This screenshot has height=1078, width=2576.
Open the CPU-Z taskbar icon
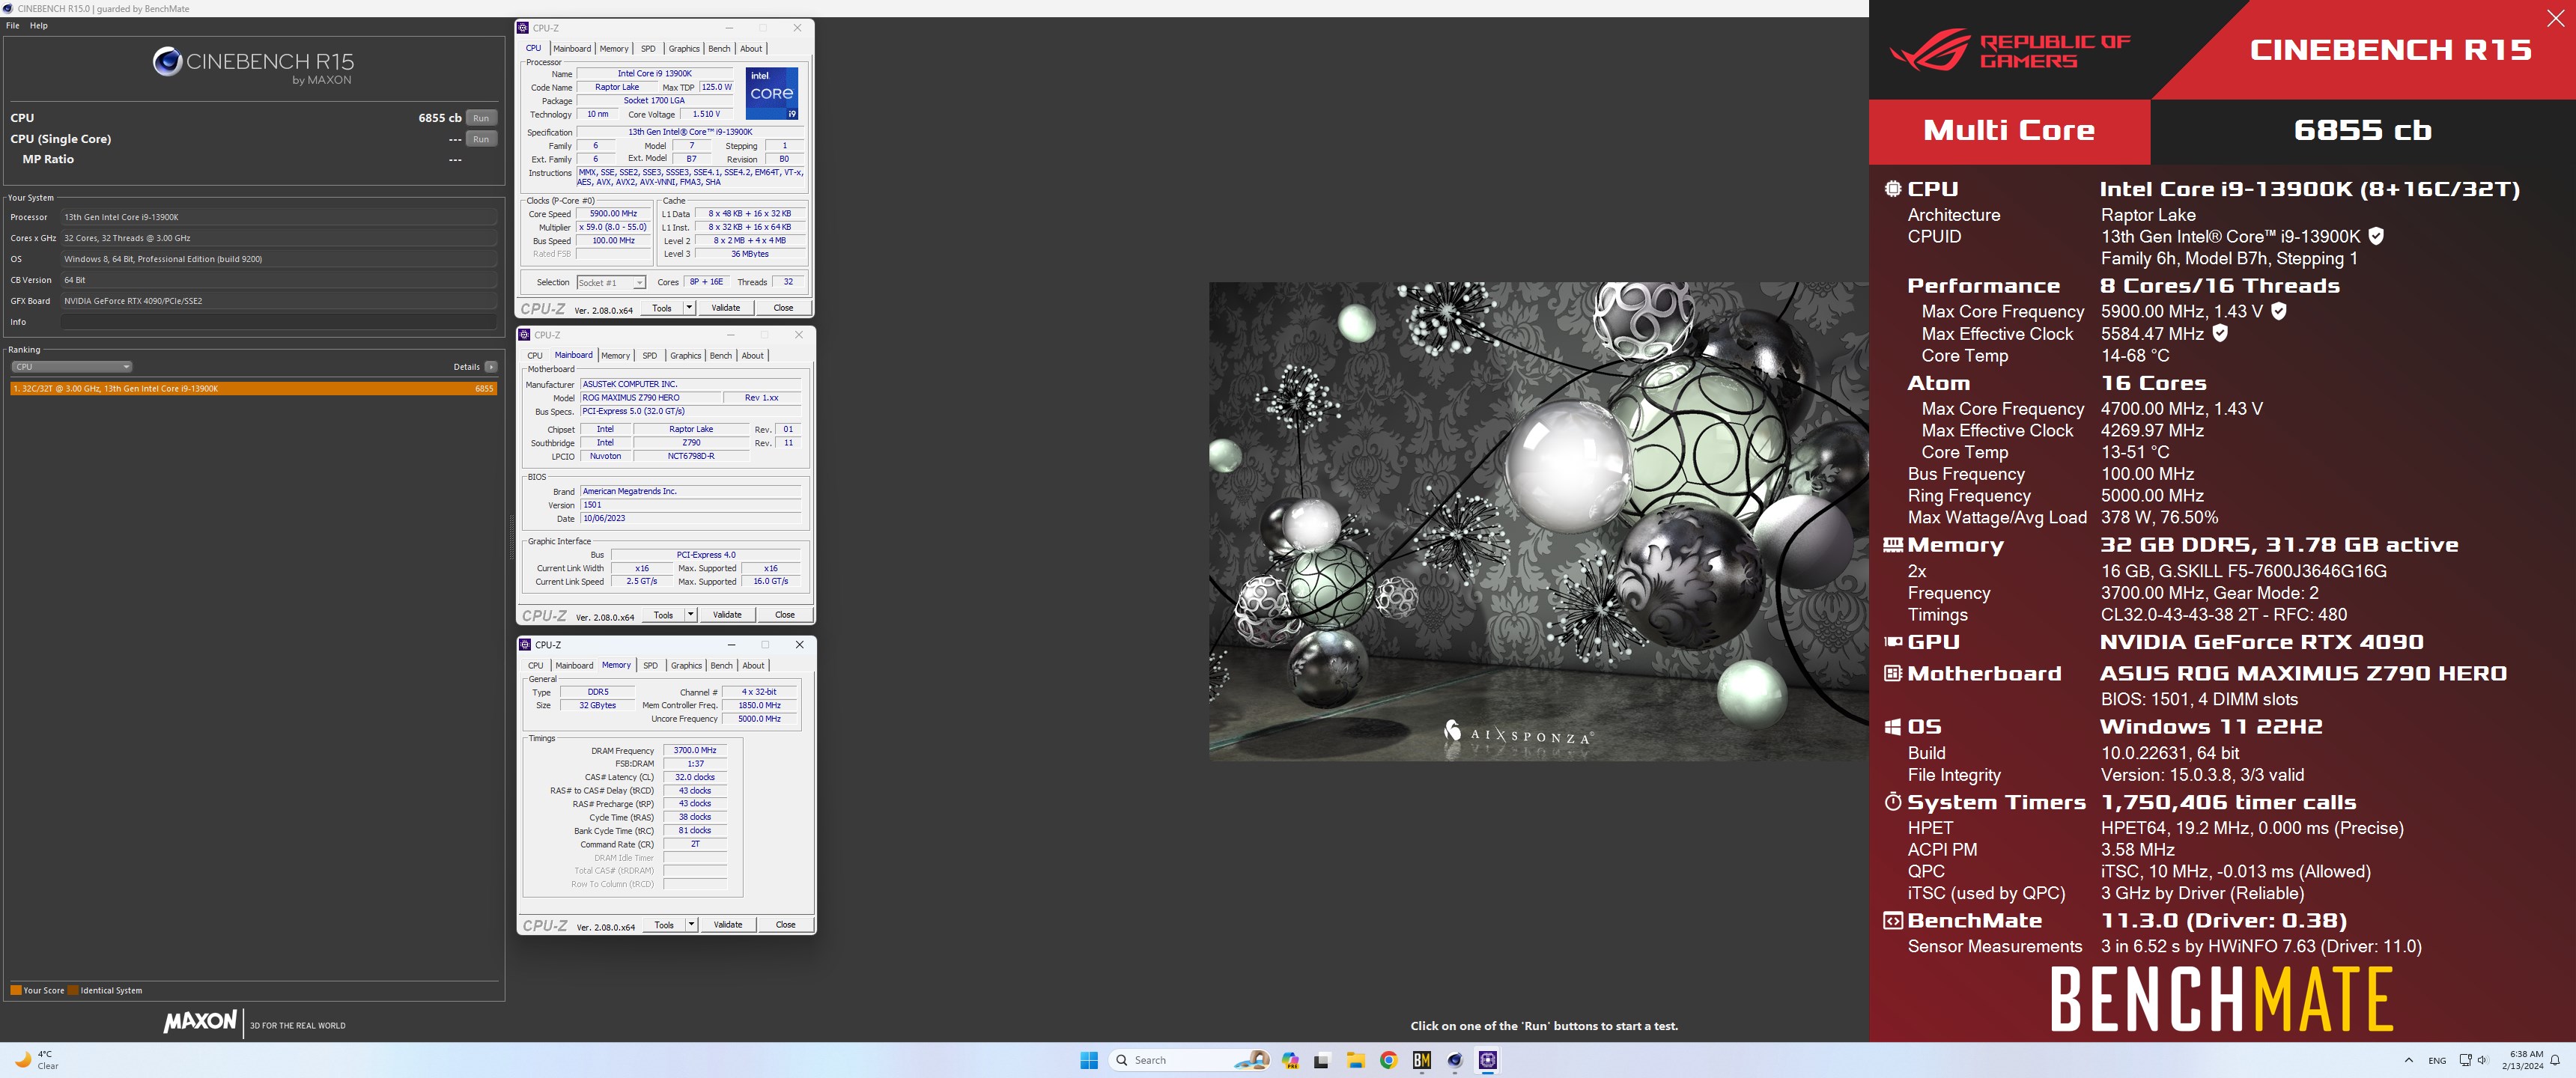[x=1488, y=1060]
